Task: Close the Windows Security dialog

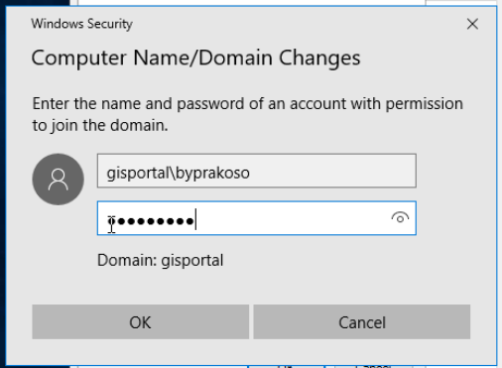Action: [x=472, y=24]
